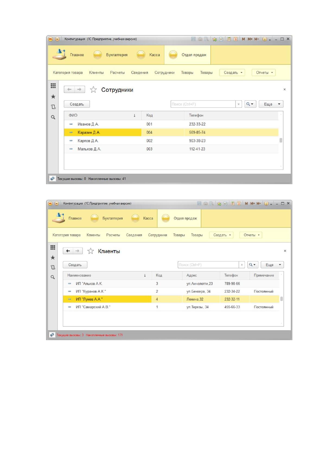Add Клиенты list to favorites star
Screen dimensions: 323x456
[91, 251]
